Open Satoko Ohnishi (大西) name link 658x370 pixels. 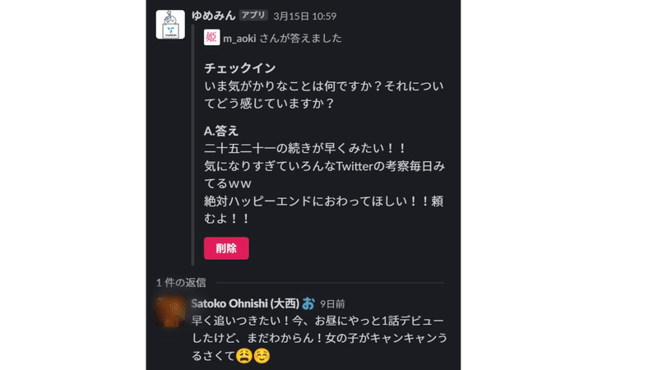pos(245,303)
